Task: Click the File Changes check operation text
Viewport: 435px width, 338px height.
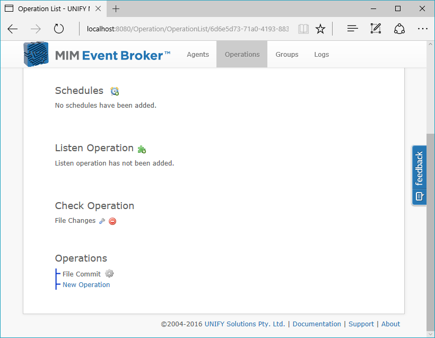Action: [75, 221]
